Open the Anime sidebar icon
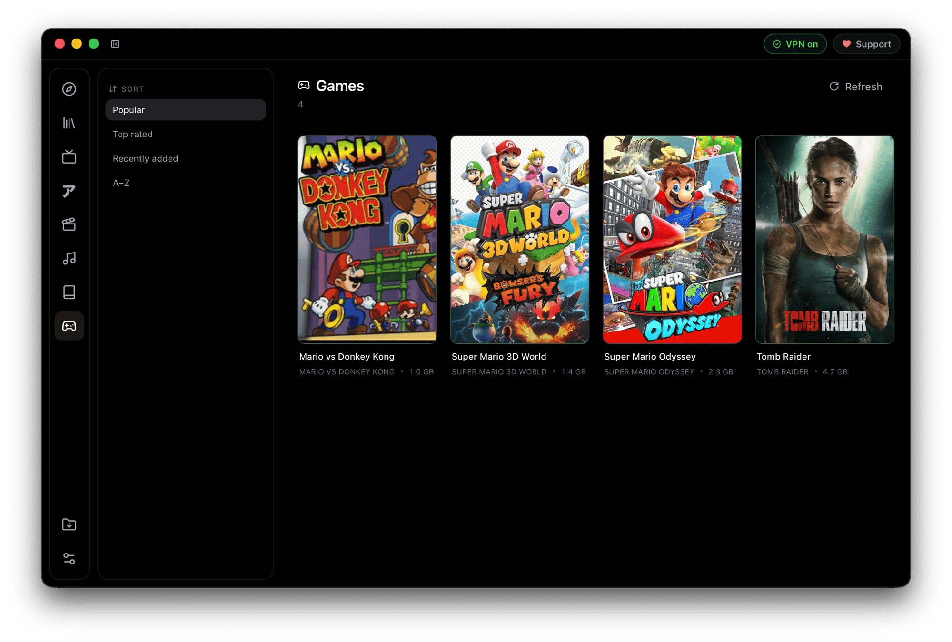Viewport: 952px width, 642px height. tap(69, 191)
